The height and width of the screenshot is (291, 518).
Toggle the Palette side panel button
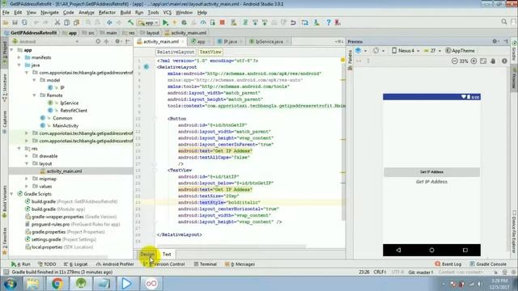point(350,59)
